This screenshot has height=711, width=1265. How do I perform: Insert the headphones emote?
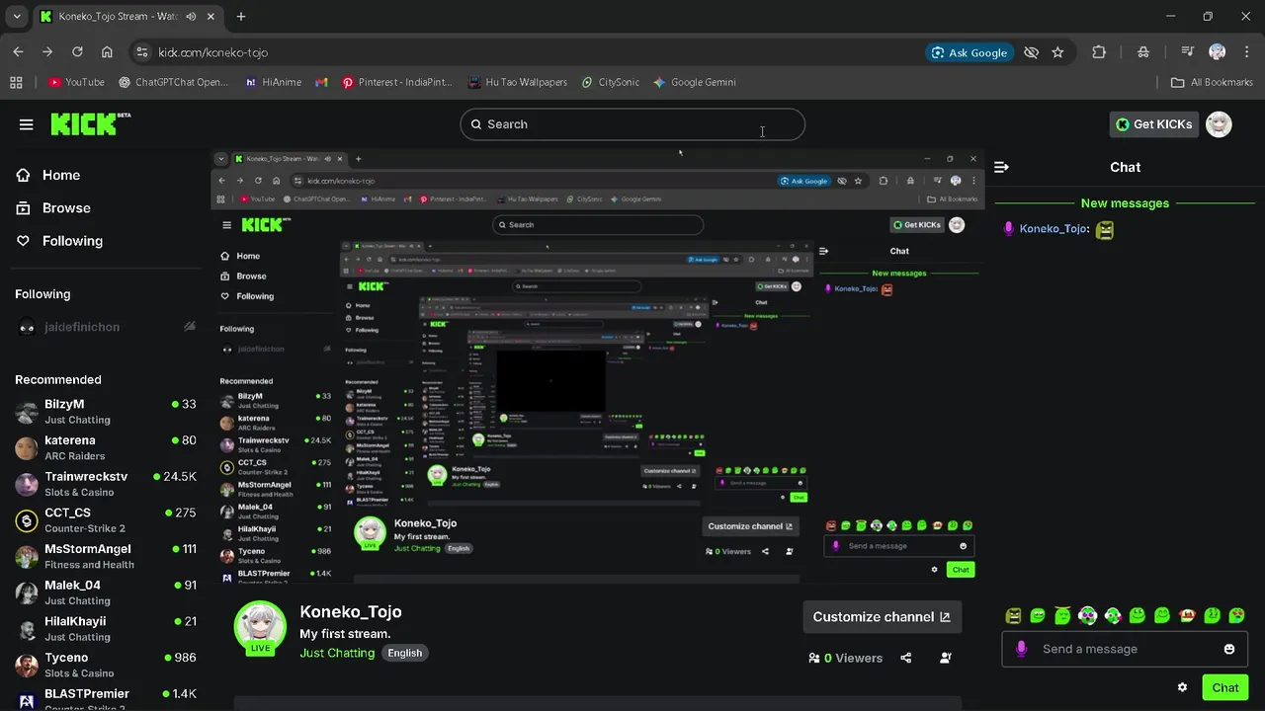coord(1087,615)
